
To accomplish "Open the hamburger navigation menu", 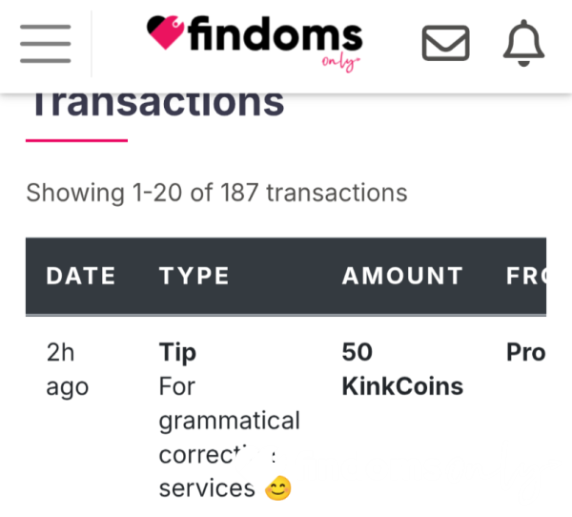I will tap(45, 44).
